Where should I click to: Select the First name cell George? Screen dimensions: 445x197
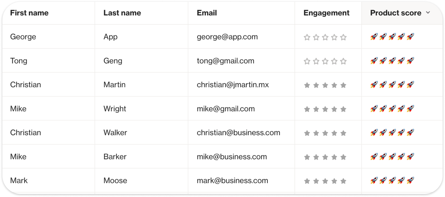pos(23,37)
